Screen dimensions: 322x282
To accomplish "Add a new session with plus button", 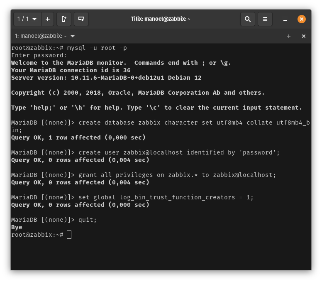I will pyautogui.click(x=48, y=19).
